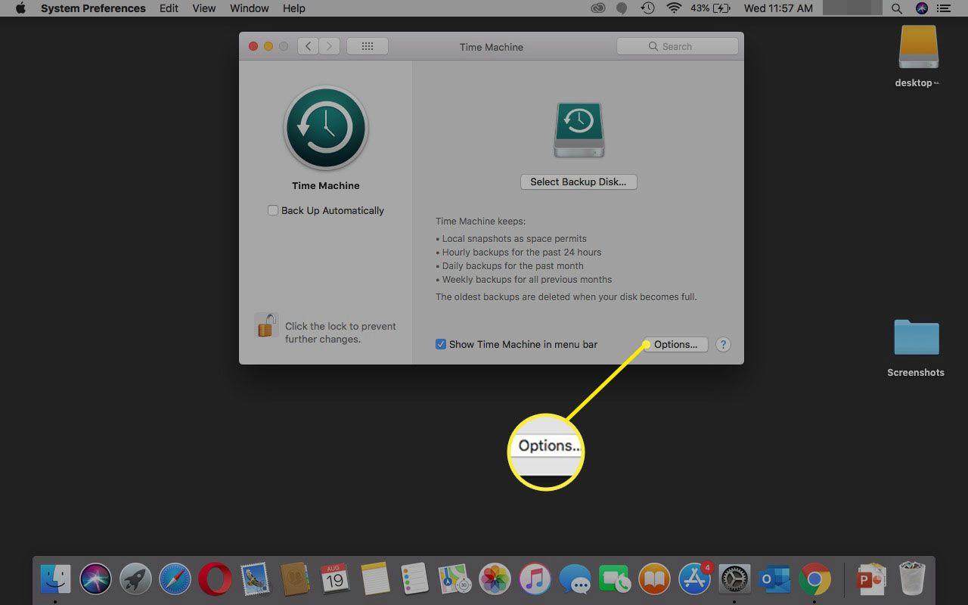Viewport: 968px width, 605px height.
Task: Open the Edit menu
Action: (x=169, y=8)
